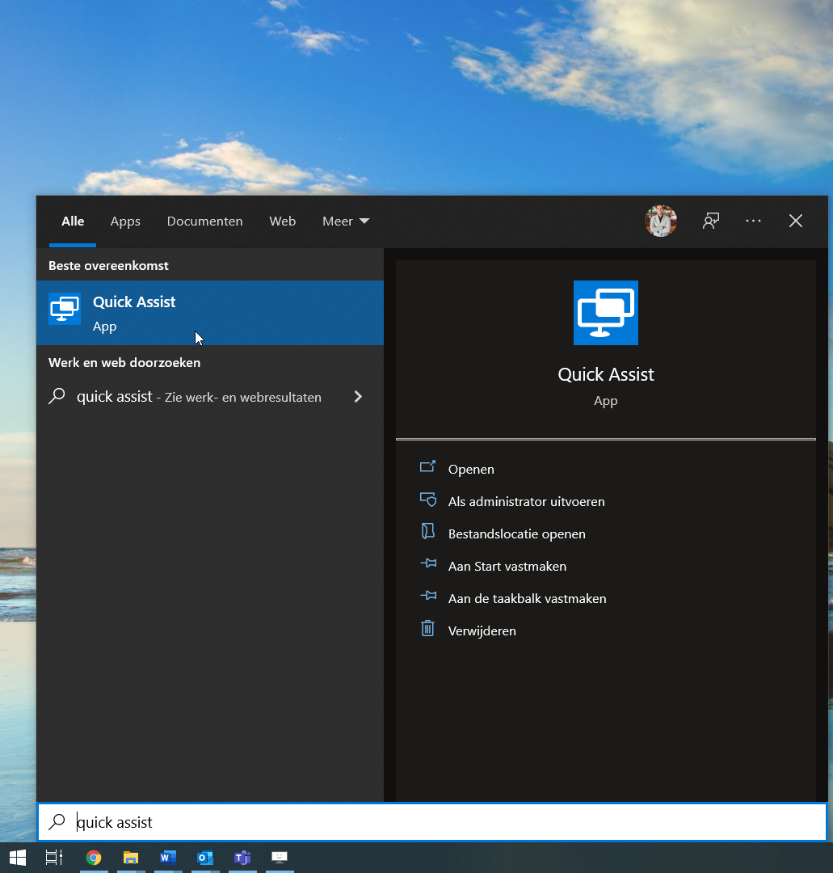
Task: Click the Quick Assist icon in results list
Action: click(65, 309)
